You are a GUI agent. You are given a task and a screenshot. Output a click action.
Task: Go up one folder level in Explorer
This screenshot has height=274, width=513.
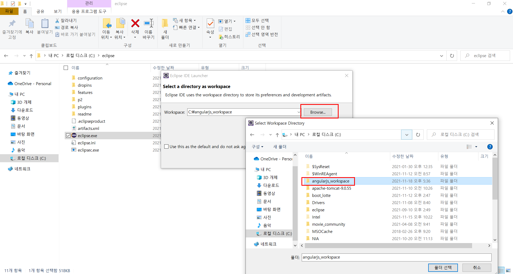click(31, 56)
